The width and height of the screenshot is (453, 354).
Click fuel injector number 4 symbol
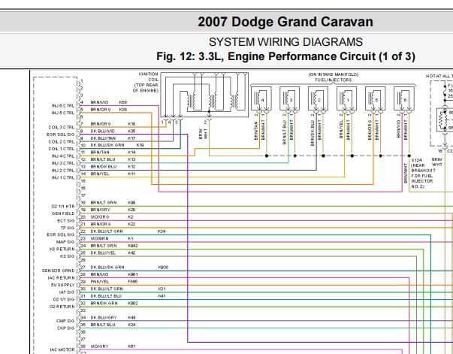261,98
